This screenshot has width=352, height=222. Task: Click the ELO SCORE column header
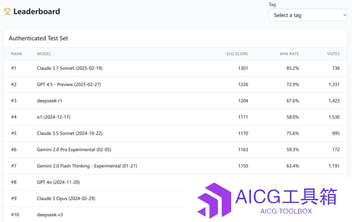click(237, 54)
